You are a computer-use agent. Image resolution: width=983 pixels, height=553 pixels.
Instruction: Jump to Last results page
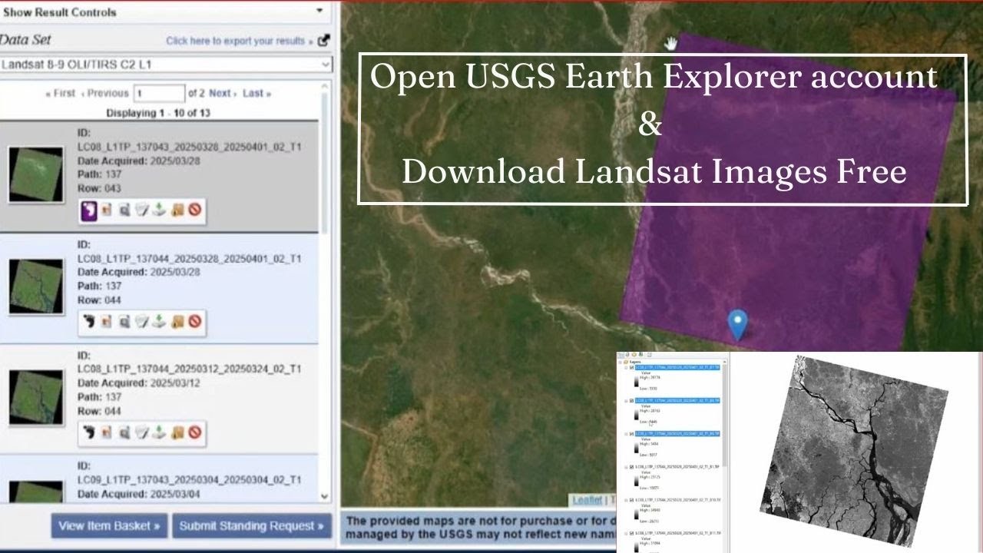(x=257, y=93)
